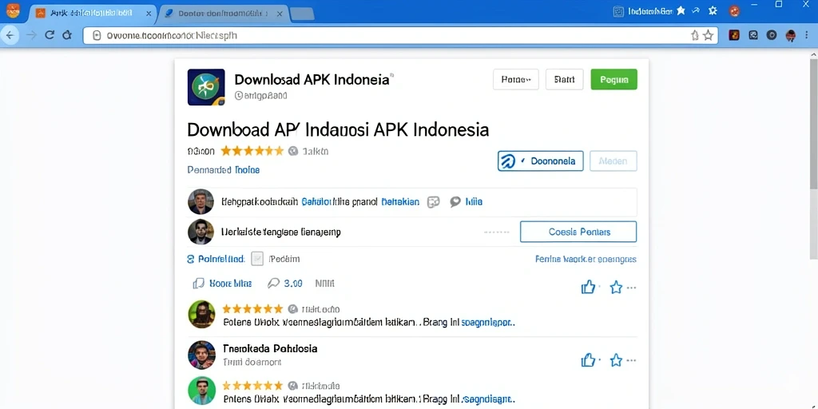
Task: Open the site info icon in address bar
Action: (97, 35)
